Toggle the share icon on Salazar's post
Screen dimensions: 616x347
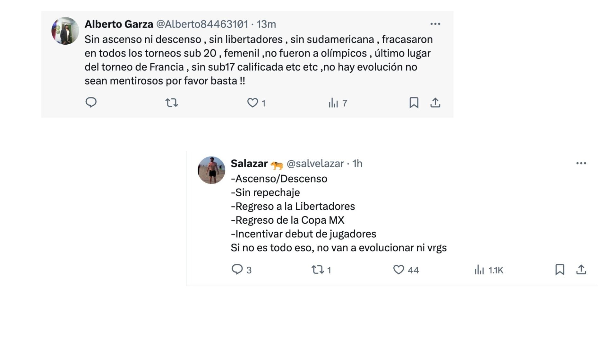coord(582,270)
